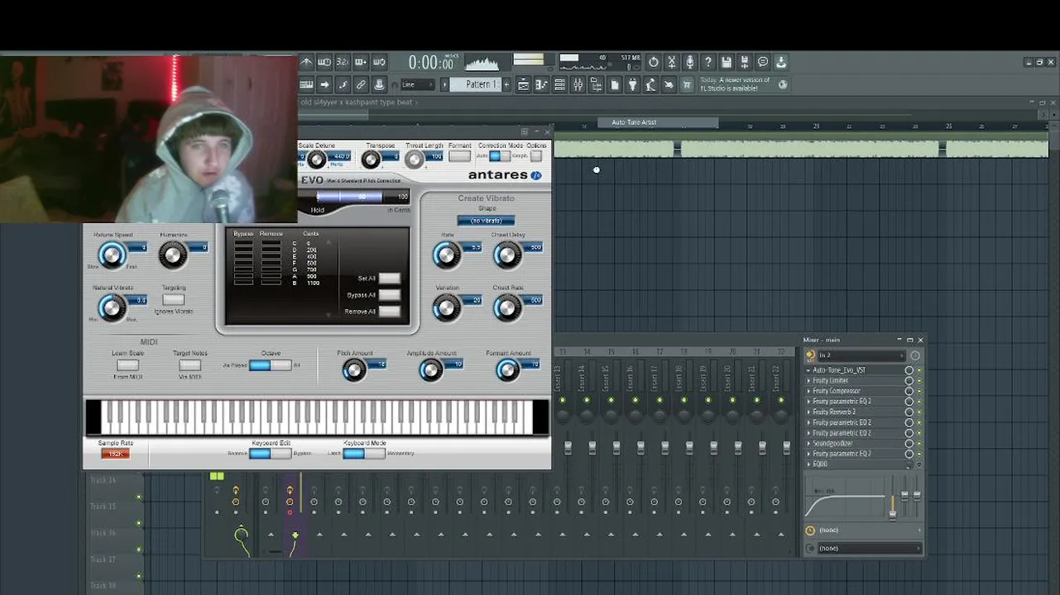Click the download content icon in top toolbar
Screen dimensions: 1060x595
[x=780, y=62]
